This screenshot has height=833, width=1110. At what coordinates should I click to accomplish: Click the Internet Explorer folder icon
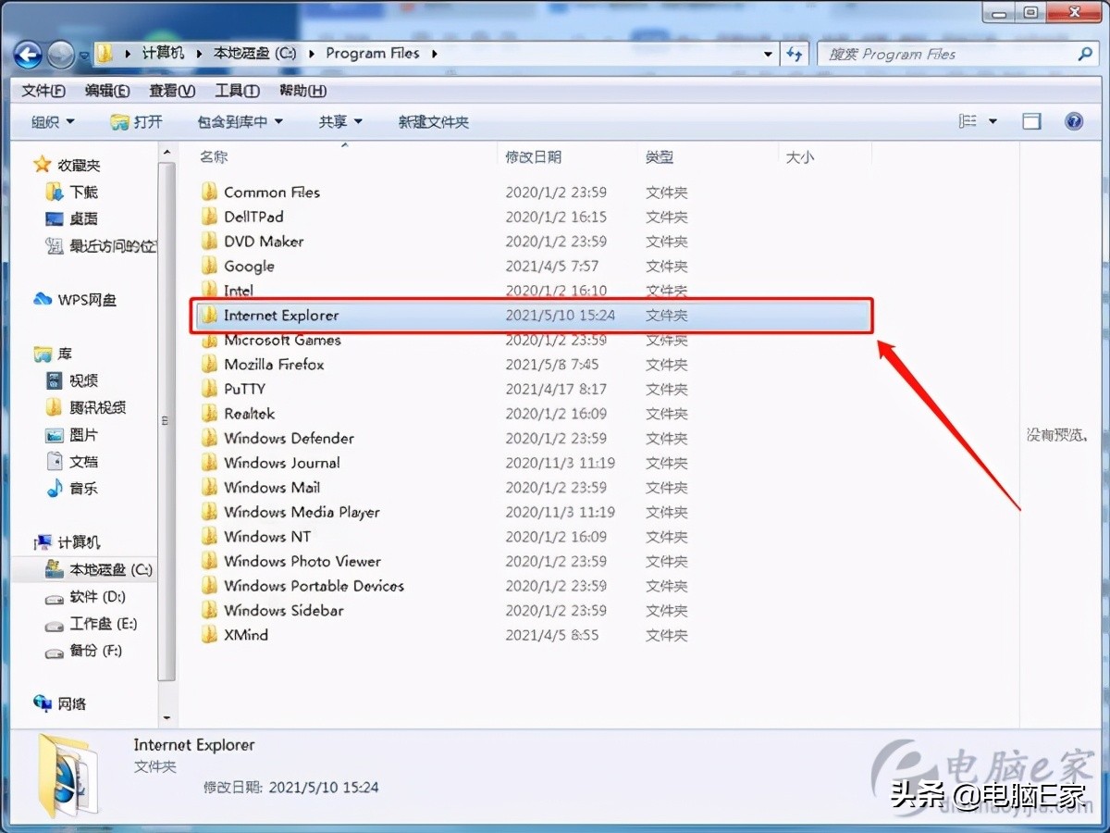tap(209, 315)
